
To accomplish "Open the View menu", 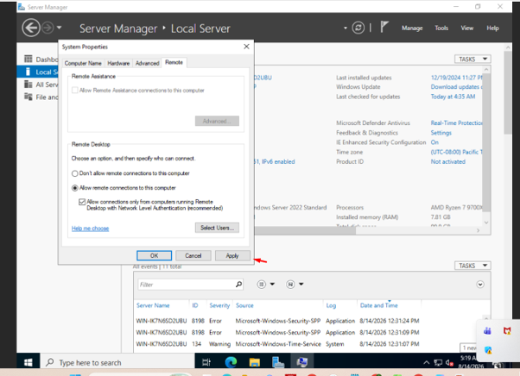I will click(466, 28).
